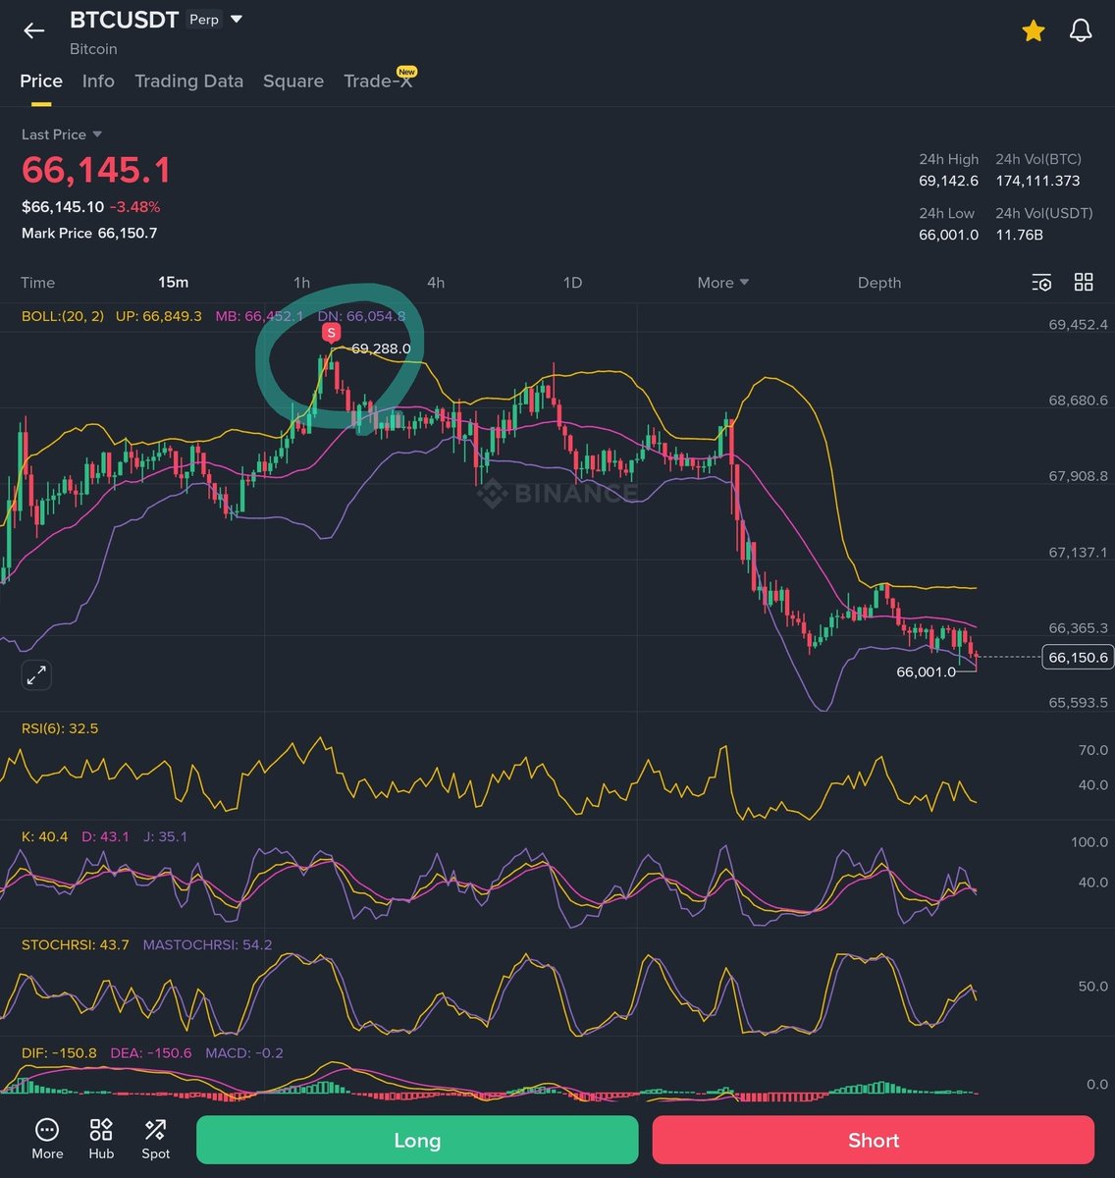
Task: Select the Time chart interval
Action: coord(37,283)
